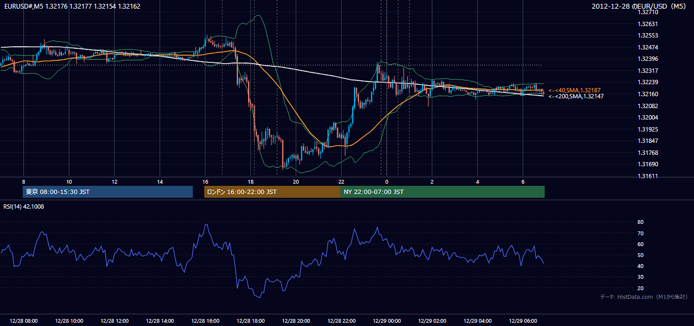Click the 1.32004 price axis label
This screenshot has width=694, height=326.
pos(648,117)
